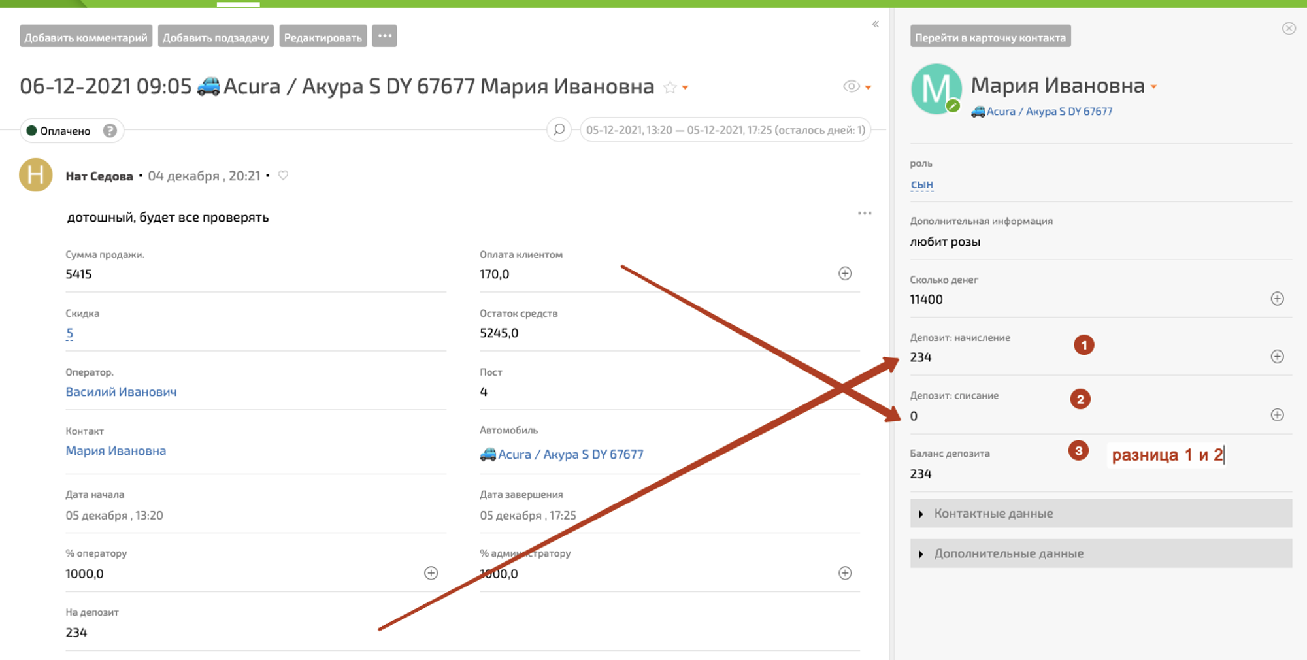The height and width of the screenshot is (660, 1307).
Task: Open the comment's three-dots options menu
Action: [x=864, y=213]
